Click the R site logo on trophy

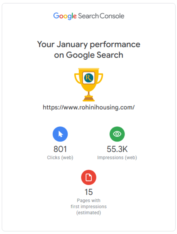pyautogui.click(x=89, y=78)
